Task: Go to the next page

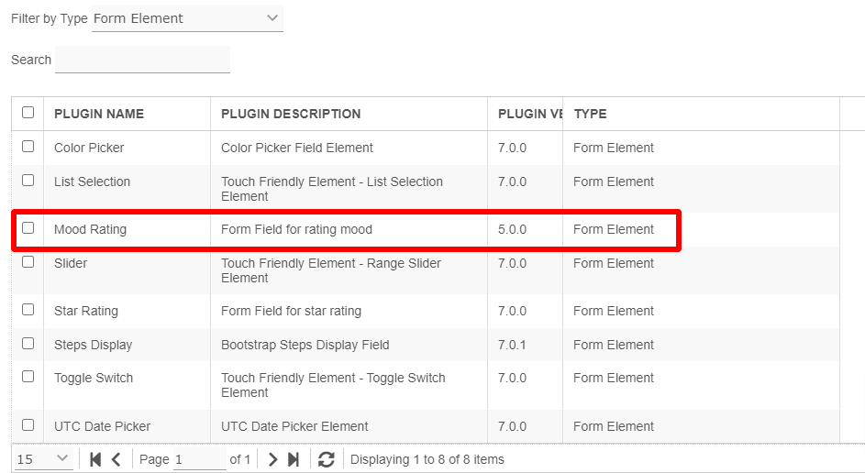Action: (272, 459)
